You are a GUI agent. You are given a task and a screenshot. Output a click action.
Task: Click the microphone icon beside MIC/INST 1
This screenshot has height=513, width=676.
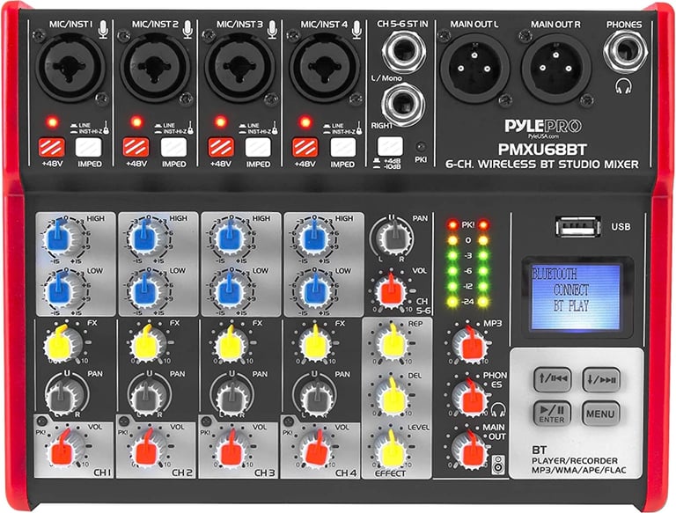click(x=103, y=29)
